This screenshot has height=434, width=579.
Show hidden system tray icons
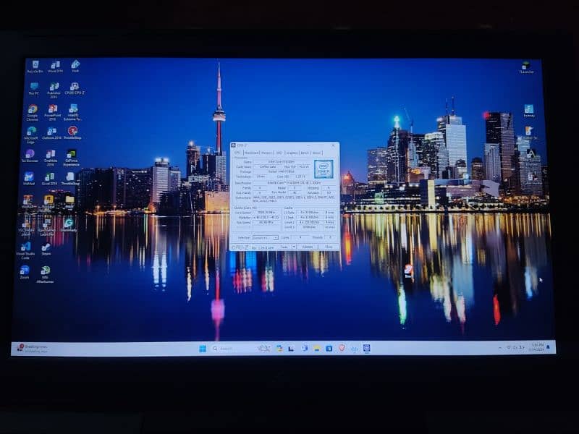(x=500, y=348)
